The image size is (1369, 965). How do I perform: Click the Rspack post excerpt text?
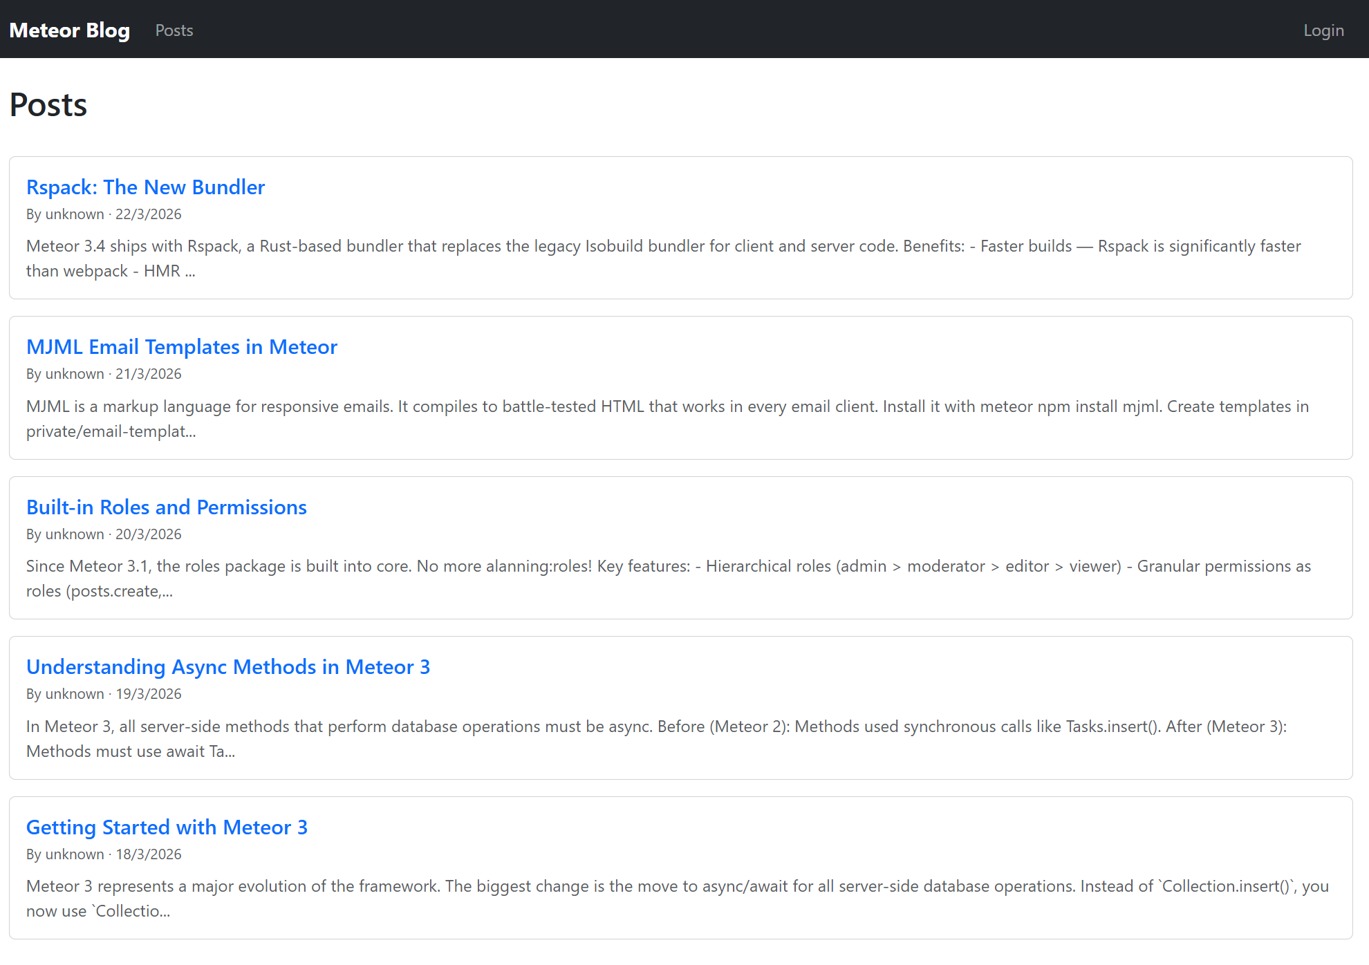tap(664, 259)
